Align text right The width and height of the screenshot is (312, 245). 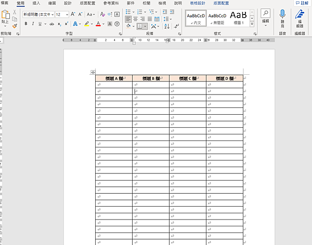point(142,19)
